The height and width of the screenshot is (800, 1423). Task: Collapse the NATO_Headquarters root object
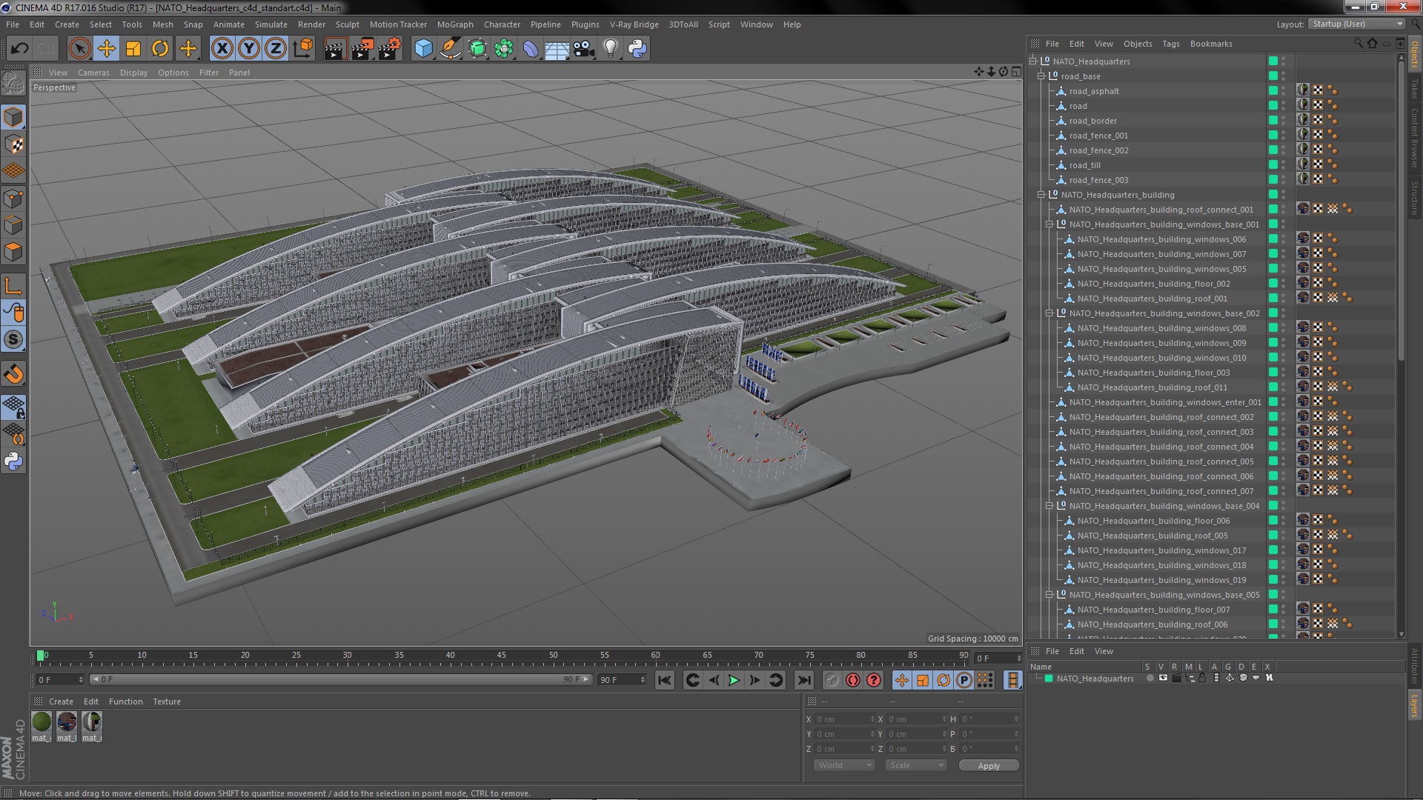tap(1033, 61)
